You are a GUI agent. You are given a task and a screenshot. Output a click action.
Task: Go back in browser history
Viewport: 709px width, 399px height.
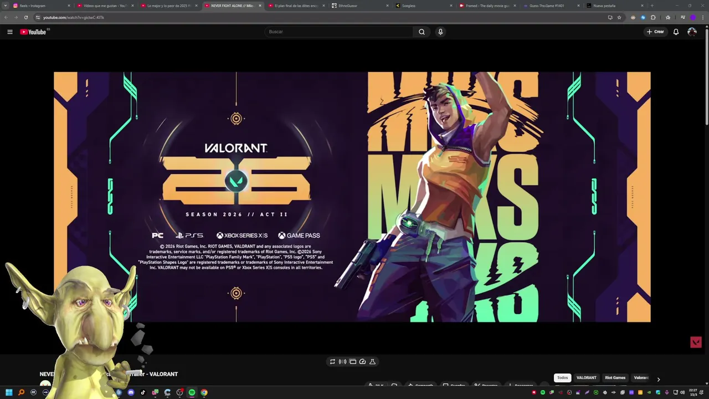pyautogui.click(x=6, y=17)
